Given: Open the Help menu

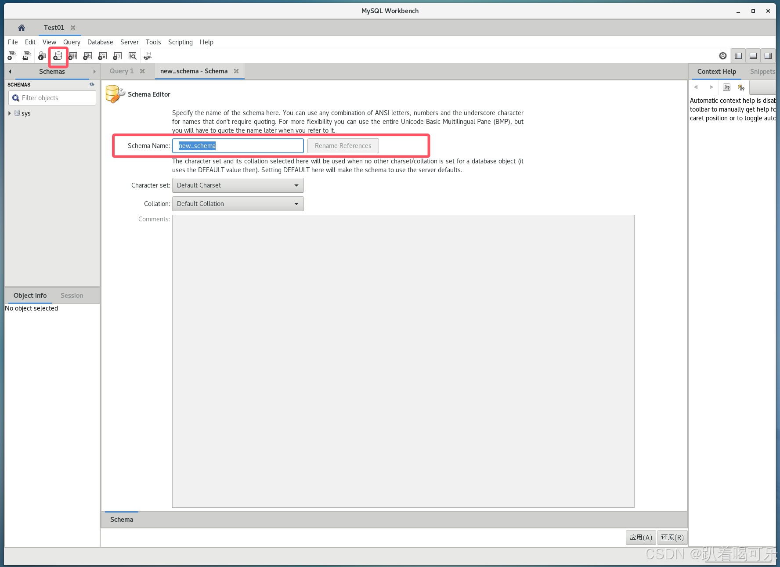Looking at the screenshot, I should click(x=206, y=42).
